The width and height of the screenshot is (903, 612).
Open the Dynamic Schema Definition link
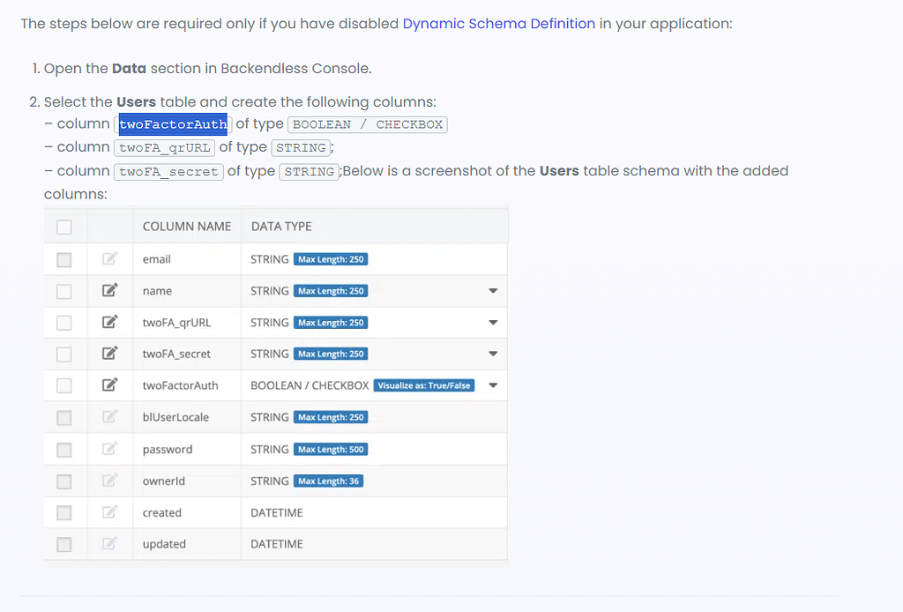[x=498, y=24]
